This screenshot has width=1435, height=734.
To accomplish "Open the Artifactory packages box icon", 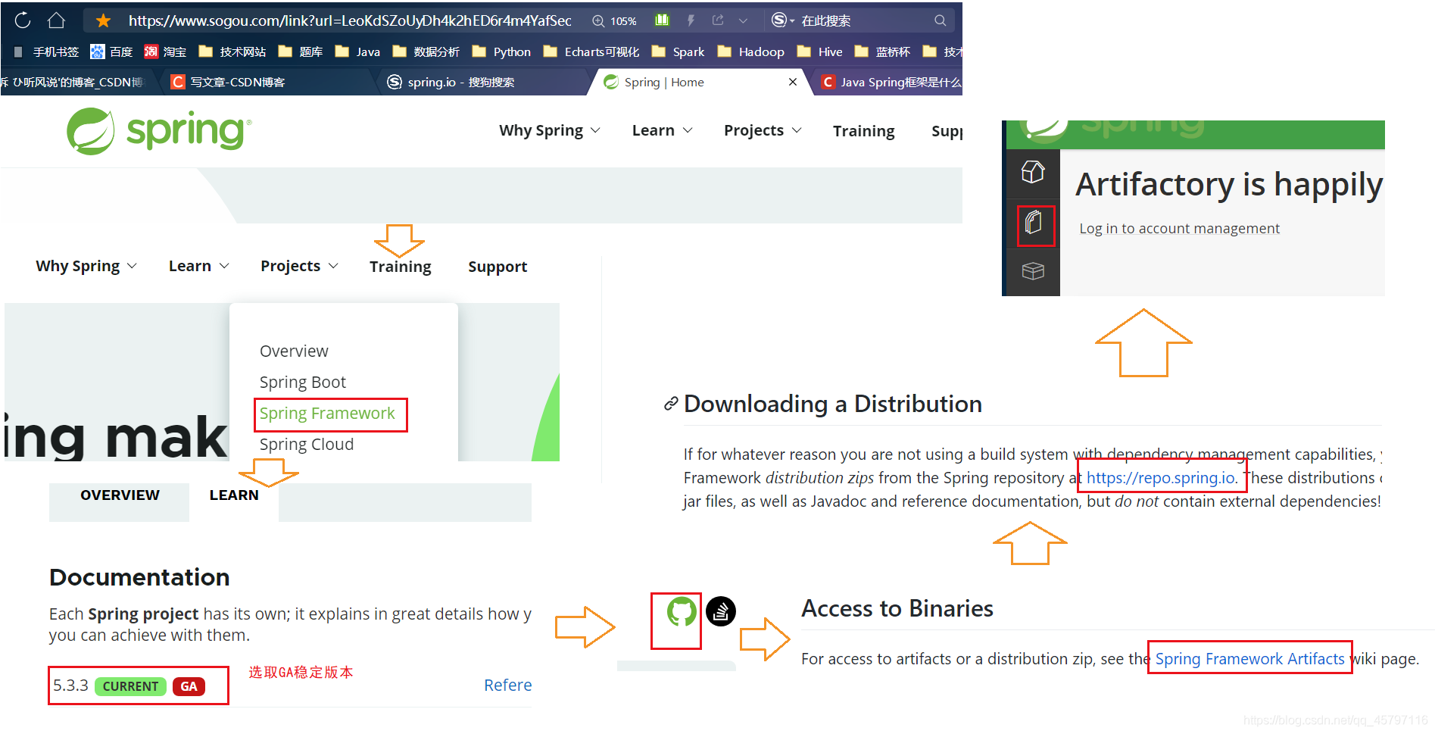I will point(1033,270).
